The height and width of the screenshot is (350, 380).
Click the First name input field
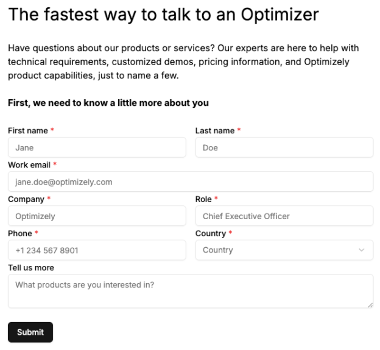pos(96,147)
